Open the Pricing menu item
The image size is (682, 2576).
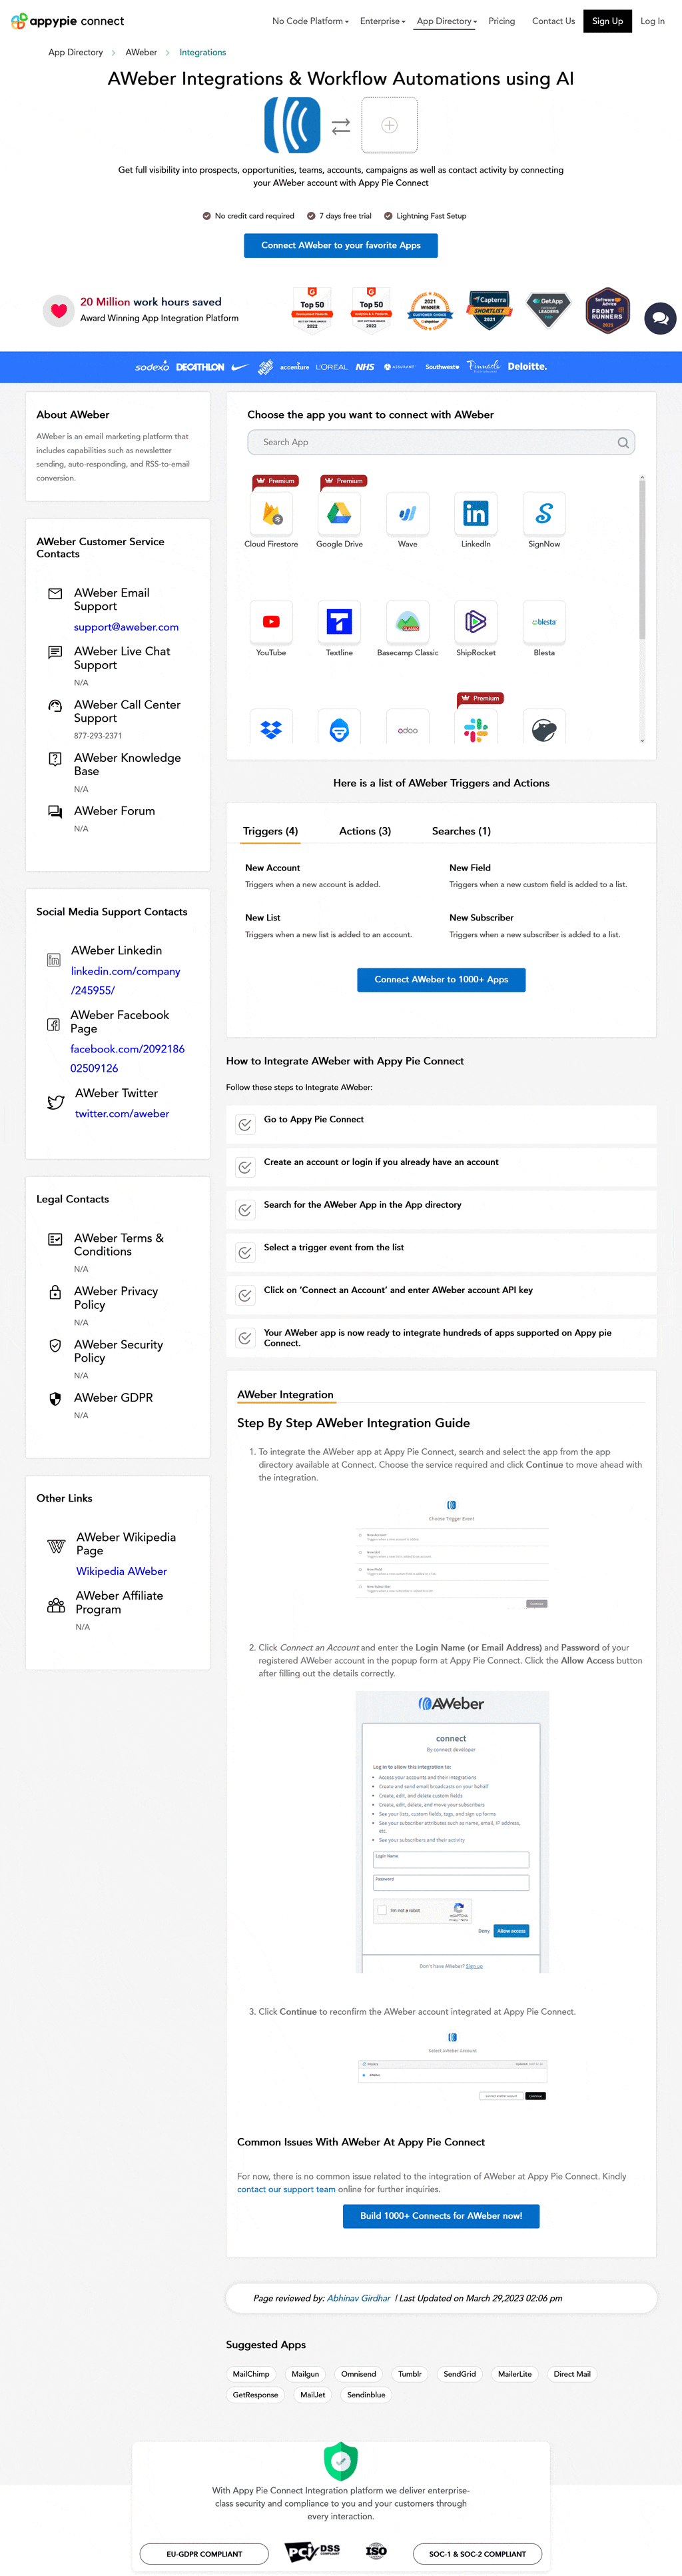tap(501, 21)
